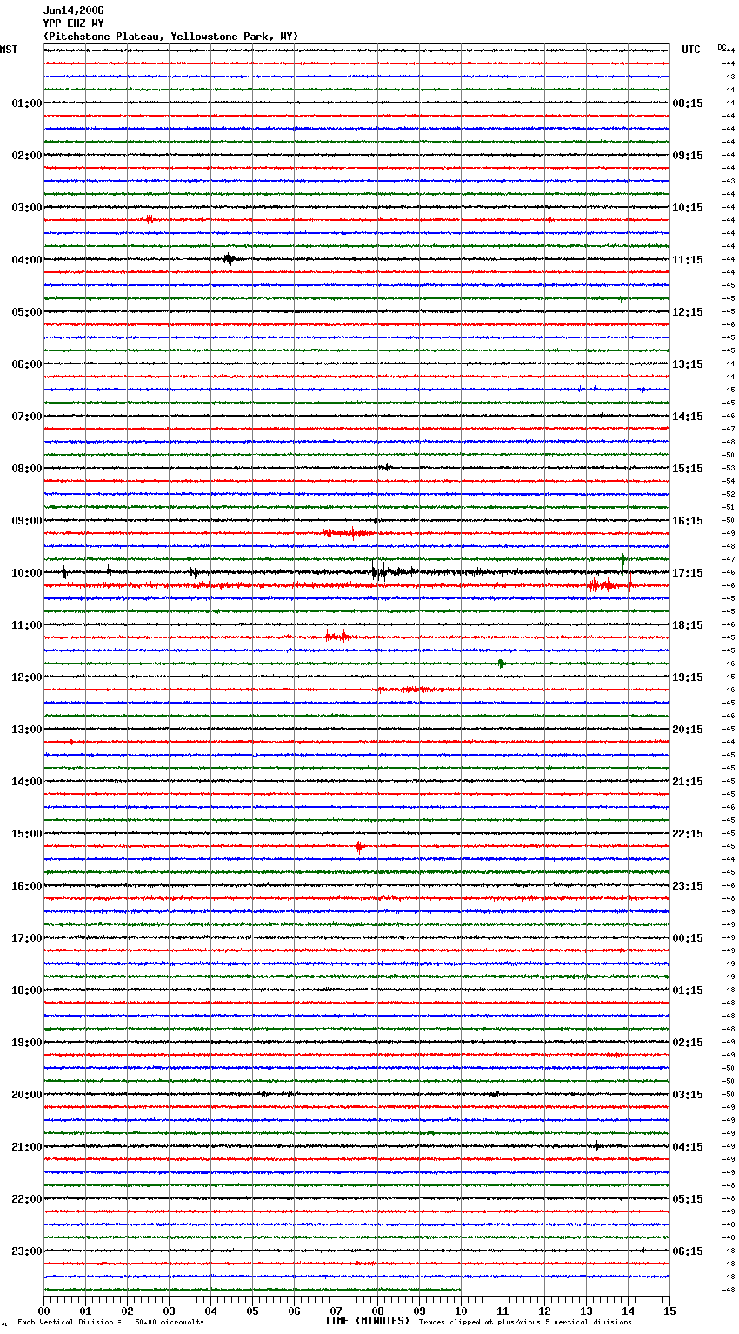Click the seismic burst on the 04:00 black trace
739x1334 pixels.
click(230, 258)
